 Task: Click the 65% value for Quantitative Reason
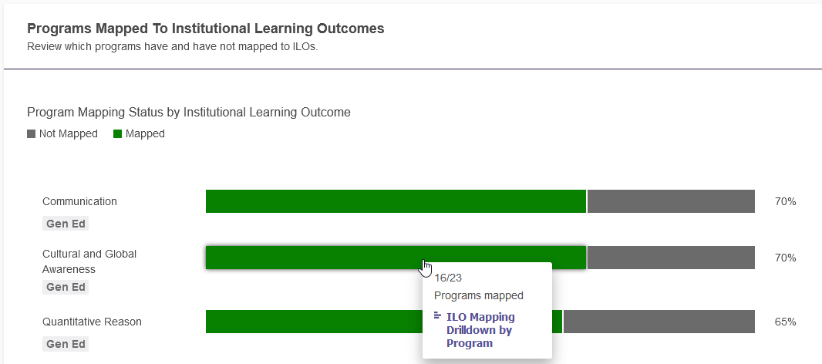coord(785,322)
